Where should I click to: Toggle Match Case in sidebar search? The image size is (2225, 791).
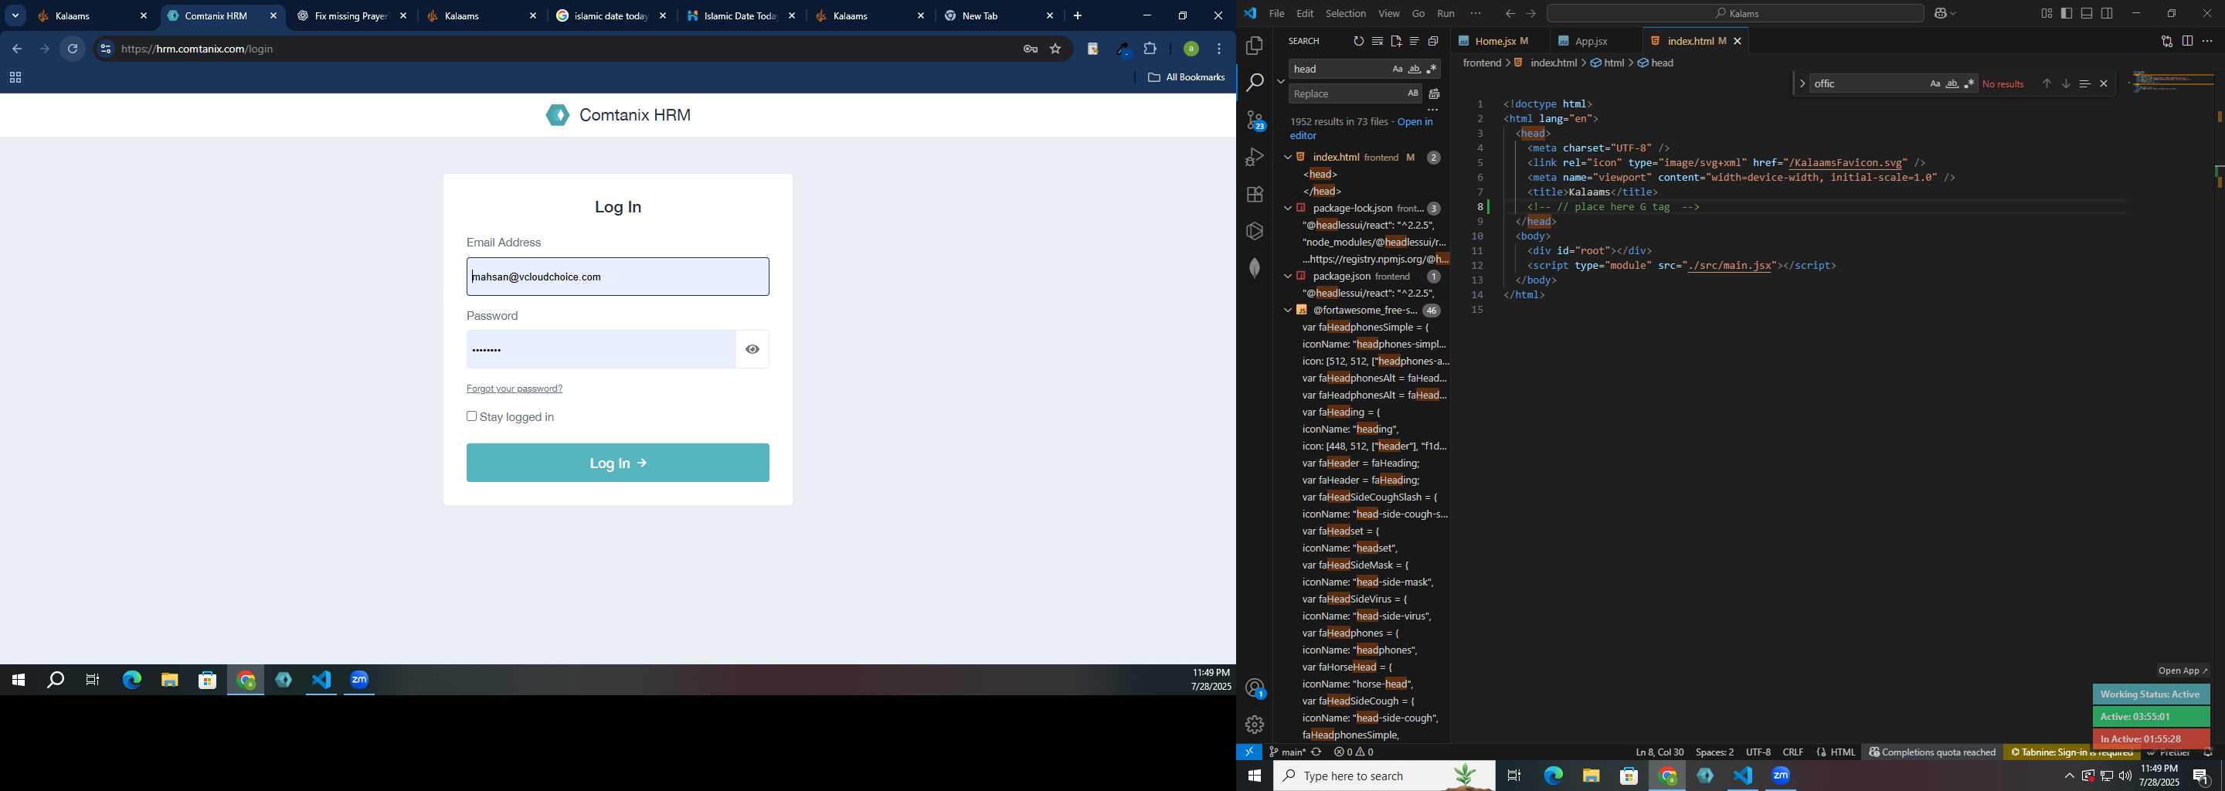1397,69
